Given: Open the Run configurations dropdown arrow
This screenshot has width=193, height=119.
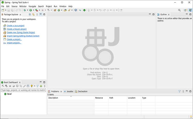Looking at the screenshot, I should 33,10.
